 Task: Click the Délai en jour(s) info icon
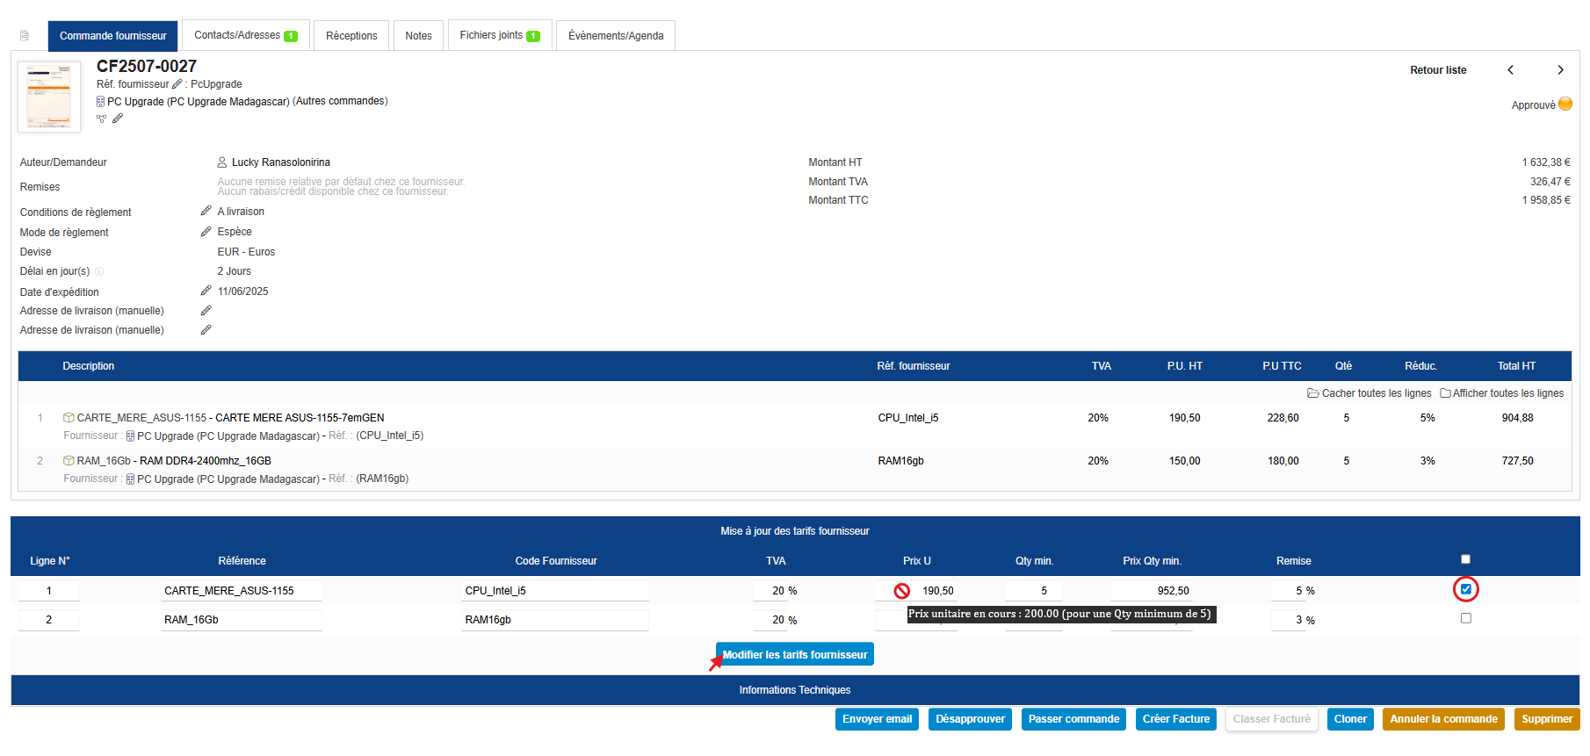[x=99, y=271]
